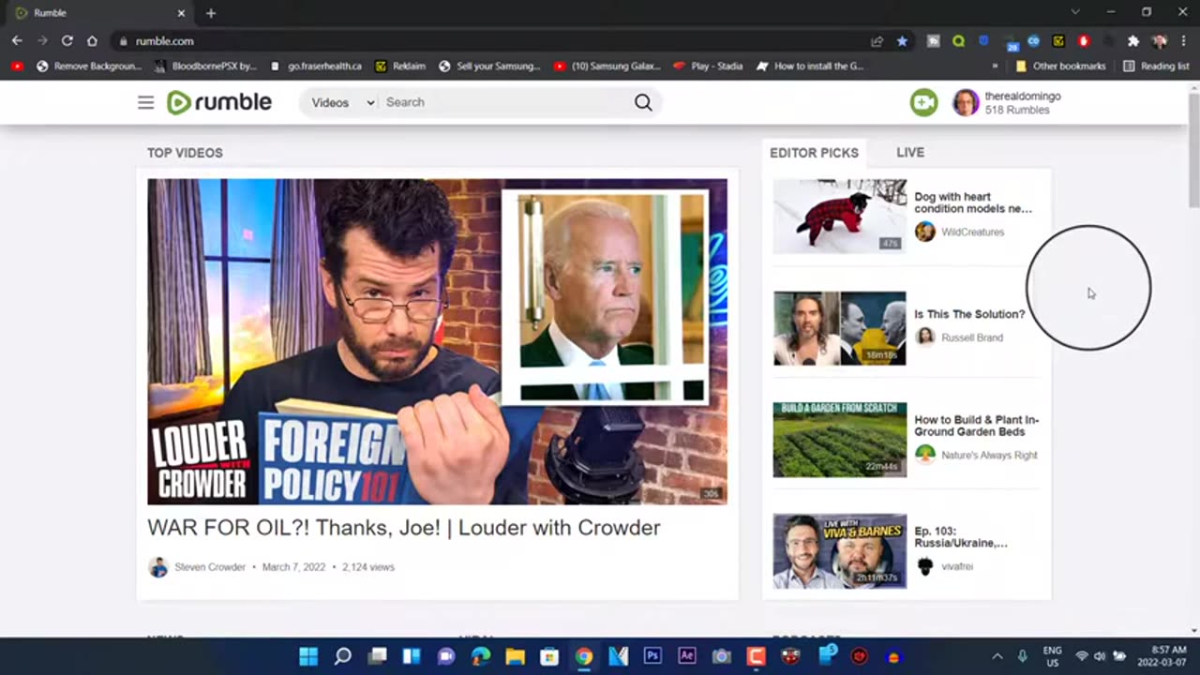Open Photoshop from taskbar
The image size is (1200, 675).
(x=652, y=656)
